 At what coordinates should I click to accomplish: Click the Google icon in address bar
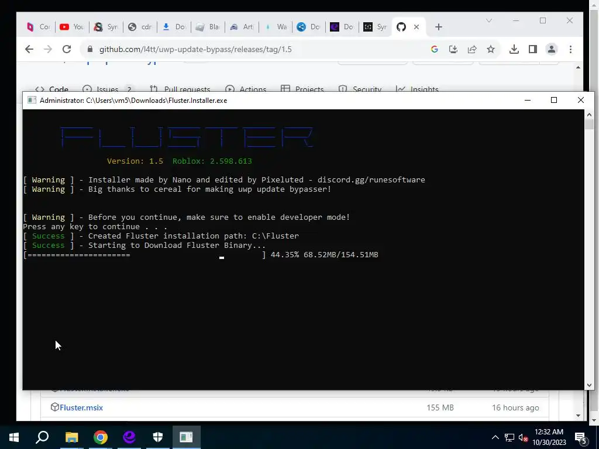[x=435, y=49]
